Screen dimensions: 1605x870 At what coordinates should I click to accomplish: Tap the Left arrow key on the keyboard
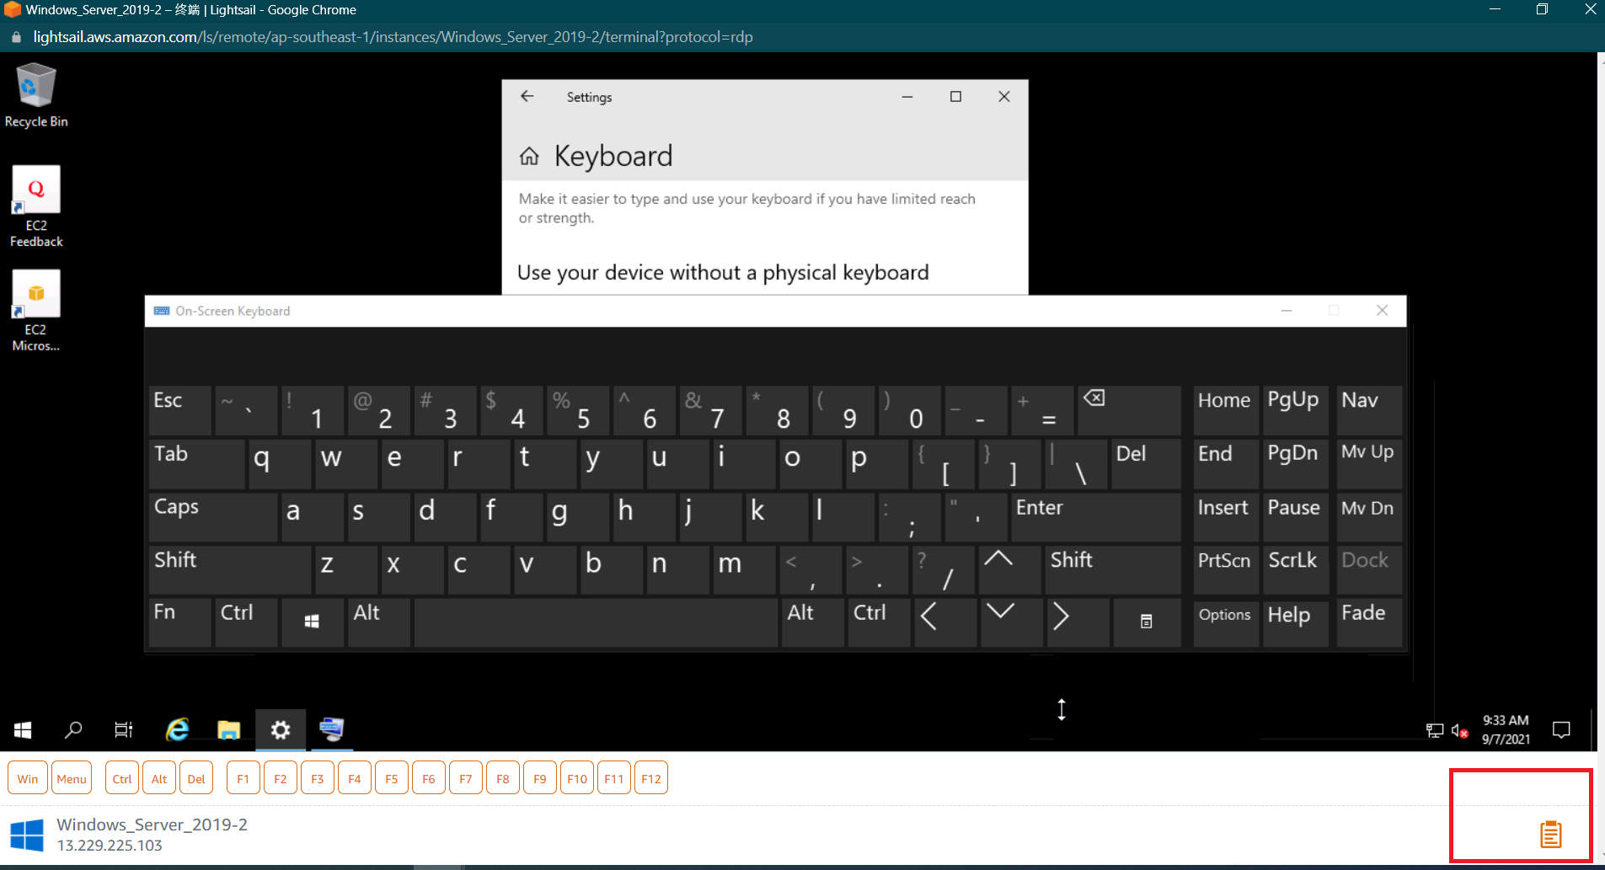click(x=944, y=622)
